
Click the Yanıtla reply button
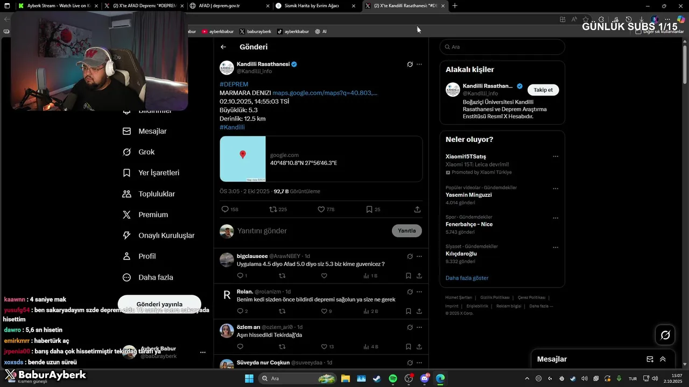pyautogui.click(x=407, y=231)
